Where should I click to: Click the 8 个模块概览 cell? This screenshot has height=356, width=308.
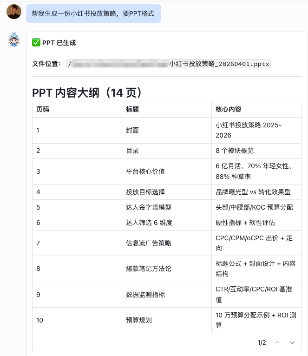235,151
